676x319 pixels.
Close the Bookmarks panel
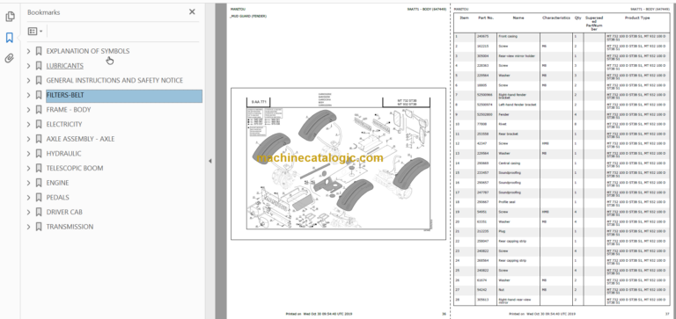pos(192,12)
